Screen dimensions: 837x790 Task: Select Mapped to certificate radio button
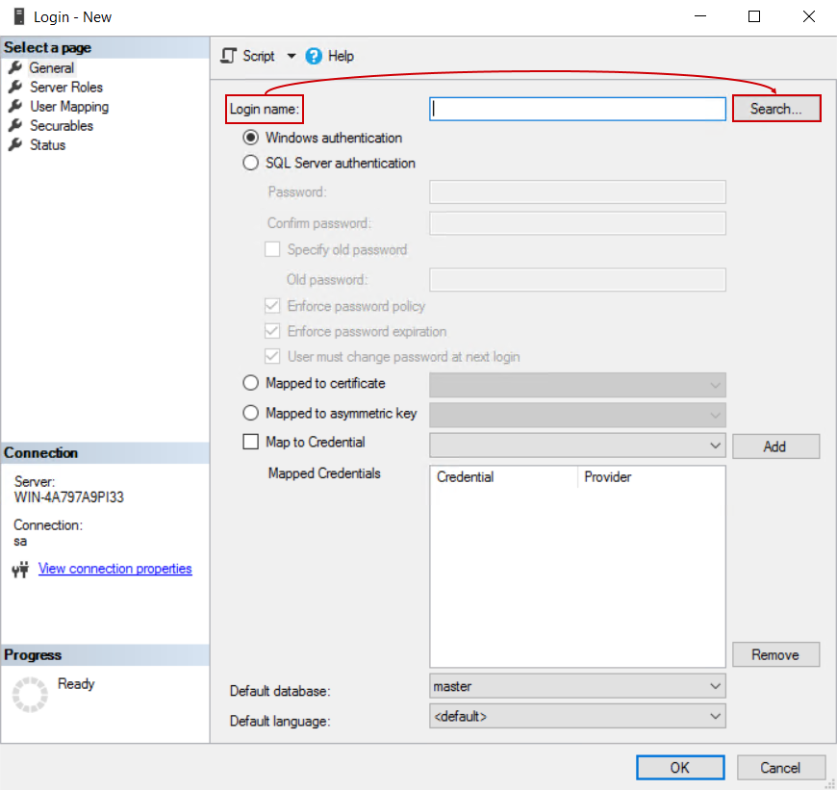[x=251, y=383]
